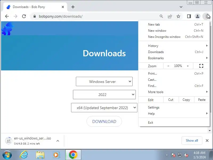The height and width of the screenshot is (160, 213).
Task: Click the address bar URL bobpony.com/downloads/
Action: [61, 16]
